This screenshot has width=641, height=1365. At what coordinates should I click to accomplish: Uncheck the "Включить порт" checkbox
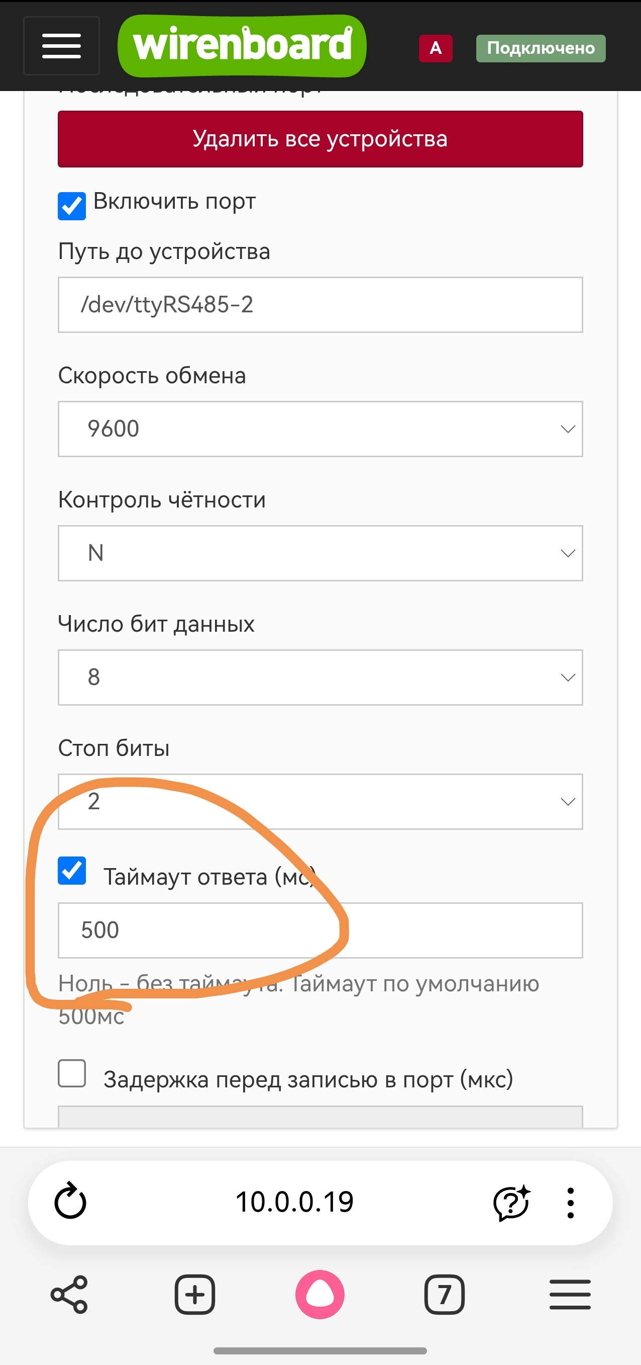[72, 206]
